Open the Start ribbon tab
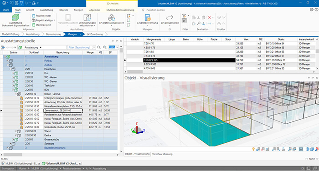Viewport: 319px width, 171px height. click(18, 10)
